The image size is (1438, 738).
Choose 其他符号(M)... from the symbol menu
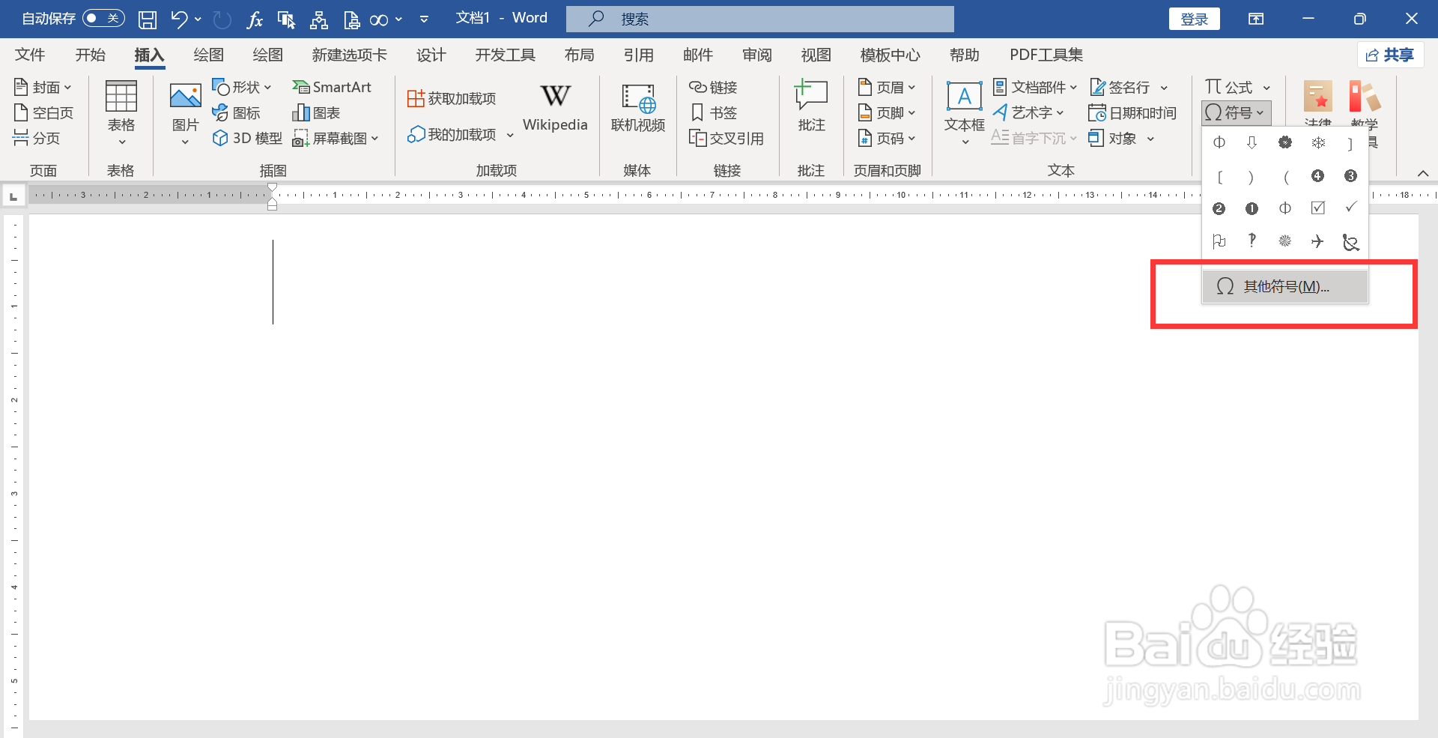point(1284,286)
